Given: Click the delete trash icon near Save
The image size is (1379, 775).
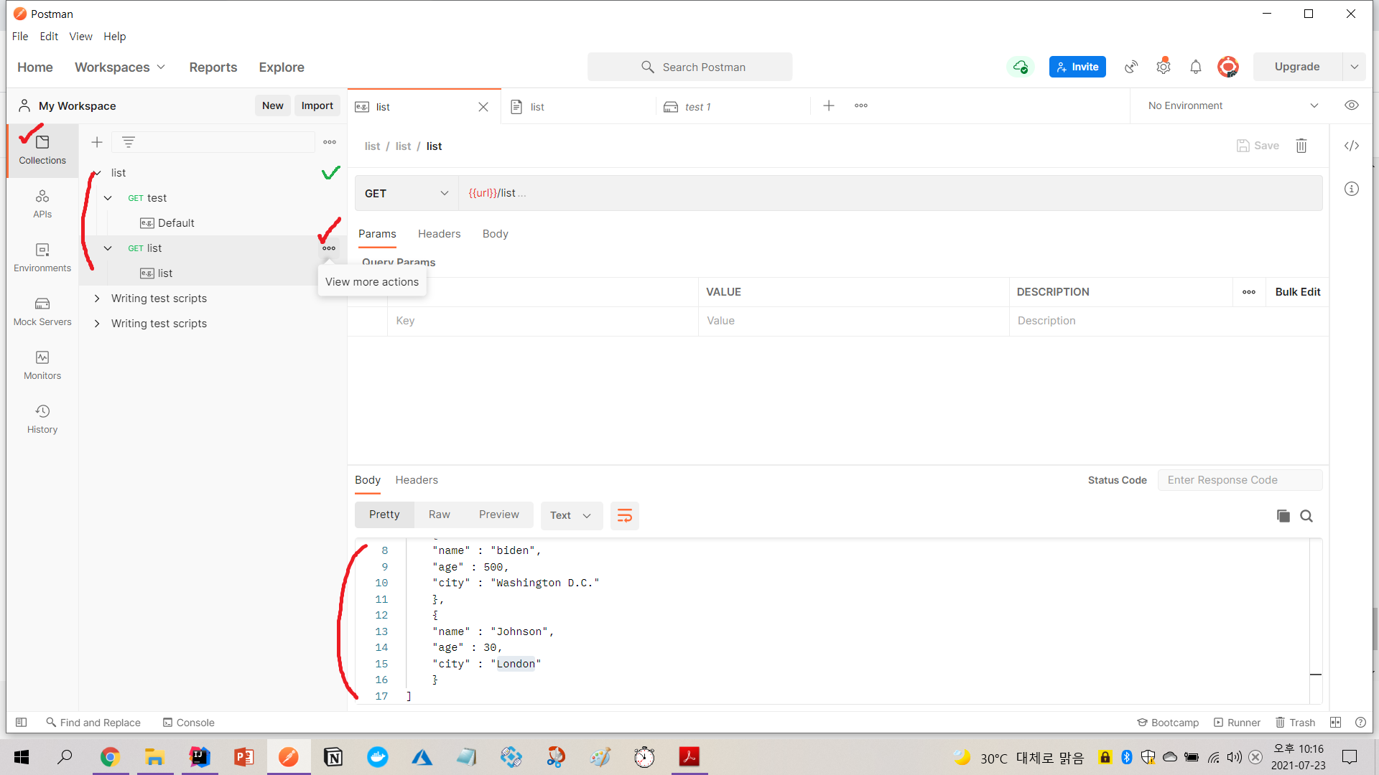Looking at the screenshot, I should pos(1301,146).
